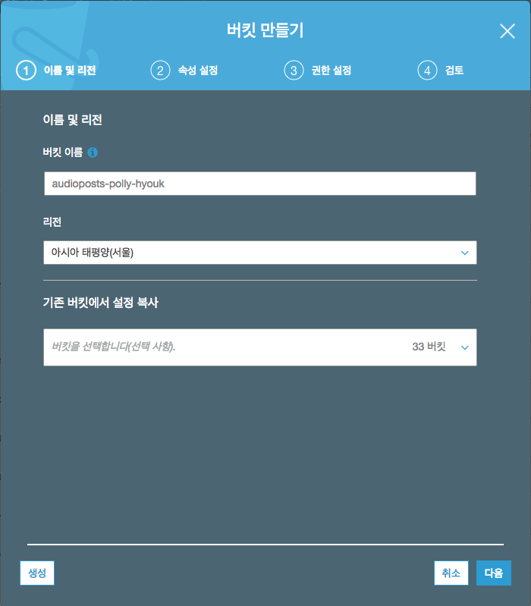Viewport: 531px width, 606px height.
Task: Focus the audioposts-polly-hyouk bucket name field
Action: 260,184
